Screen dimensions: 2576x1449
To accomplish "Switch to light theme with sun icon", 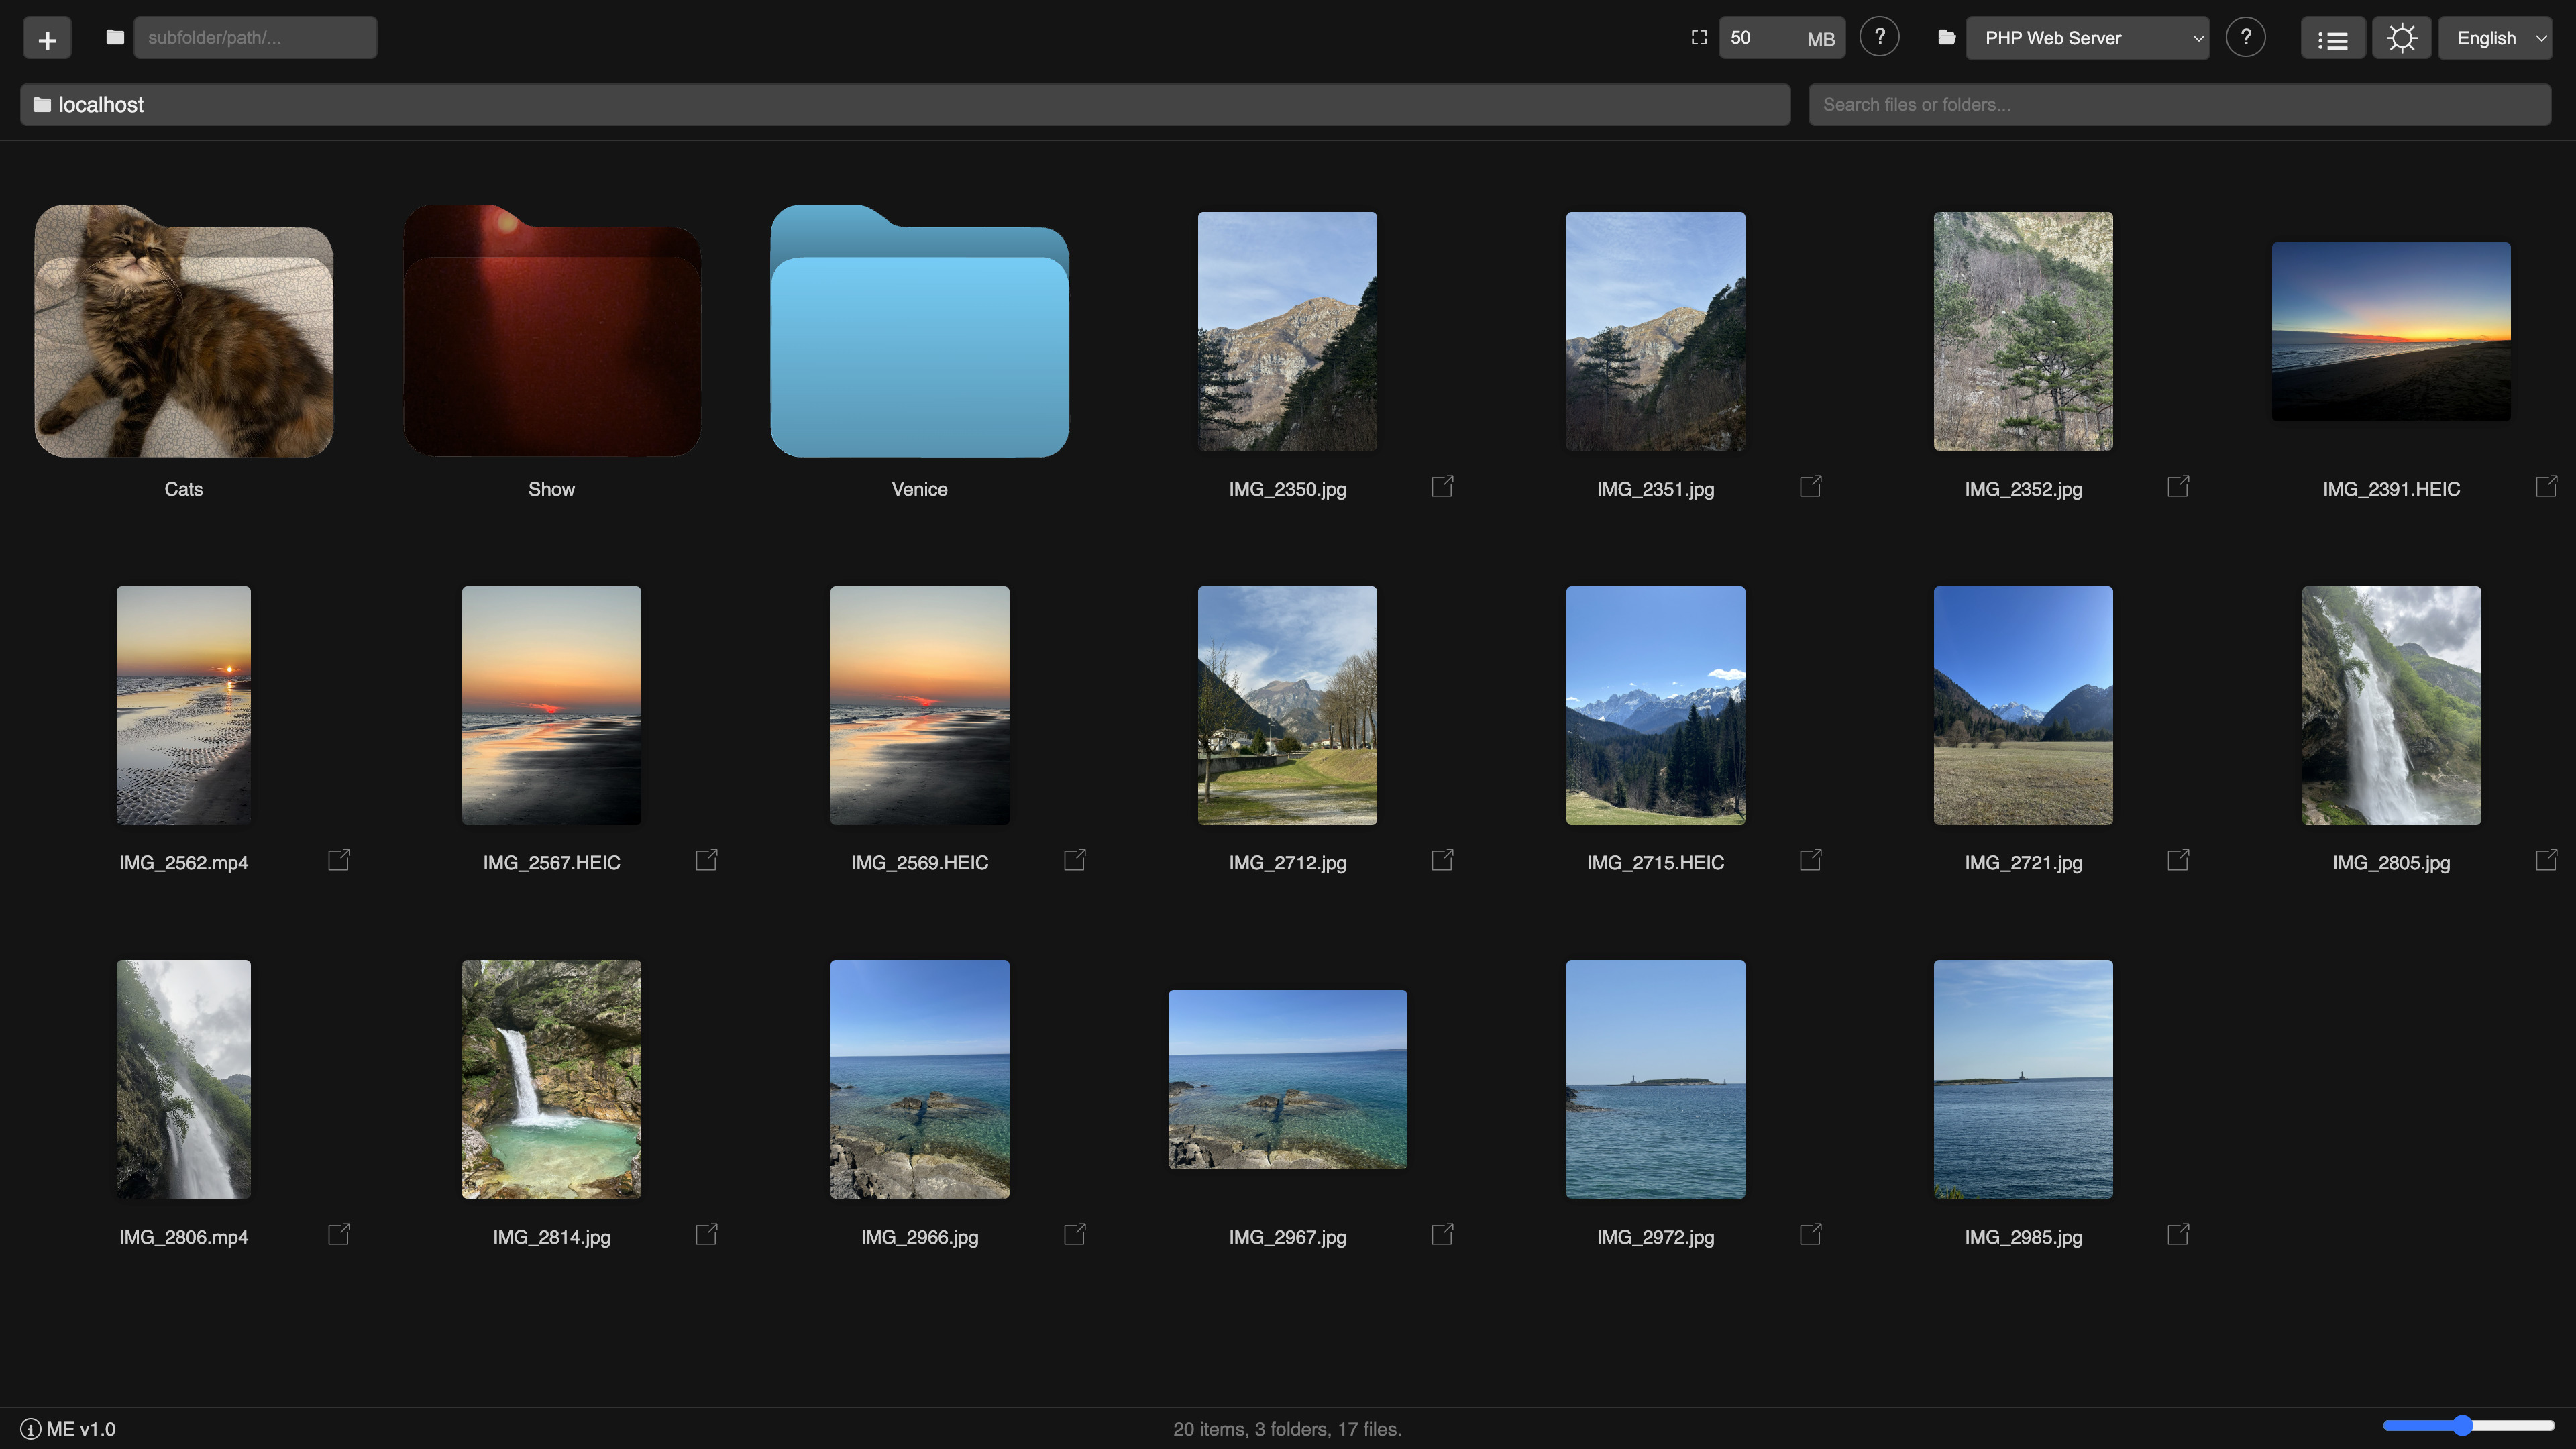I will point(2401,39).
